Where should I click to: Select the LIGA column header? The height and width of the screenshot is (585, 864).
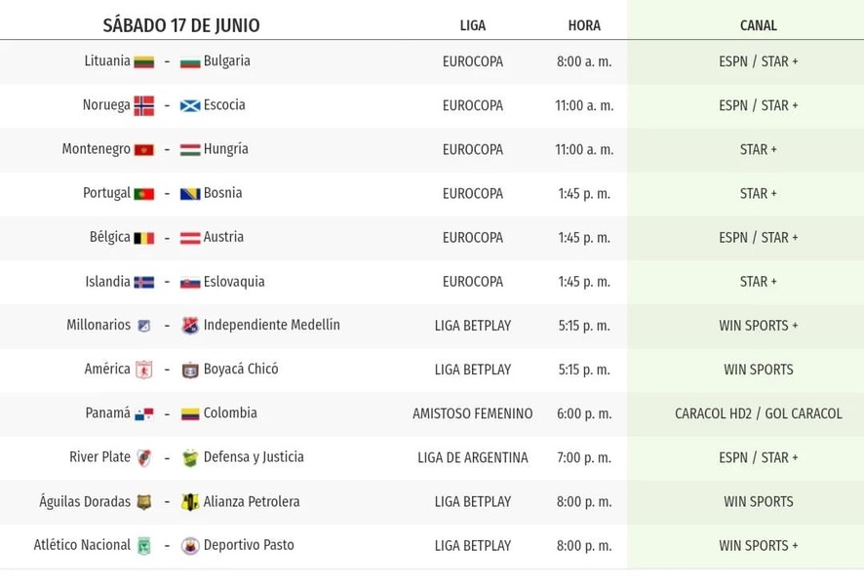[x=473, y=25]
